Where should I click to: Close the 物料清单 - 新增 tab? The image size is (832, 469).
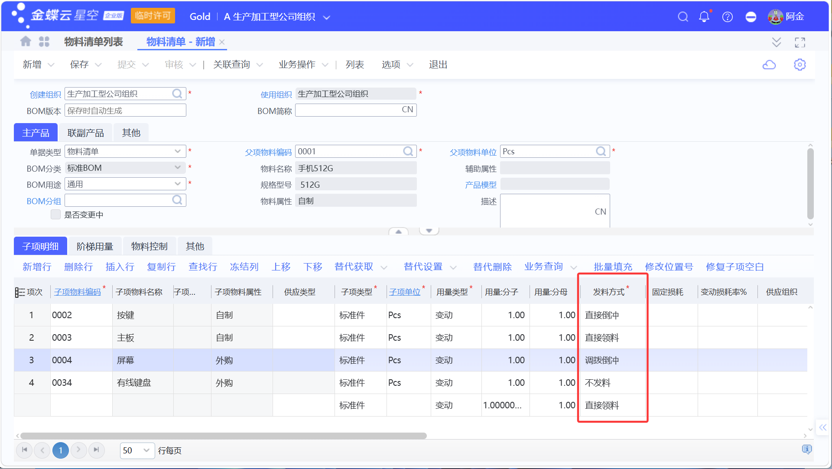222,42
